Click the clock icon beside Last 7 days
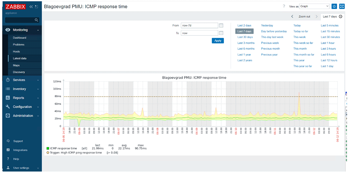 [341, 16]
